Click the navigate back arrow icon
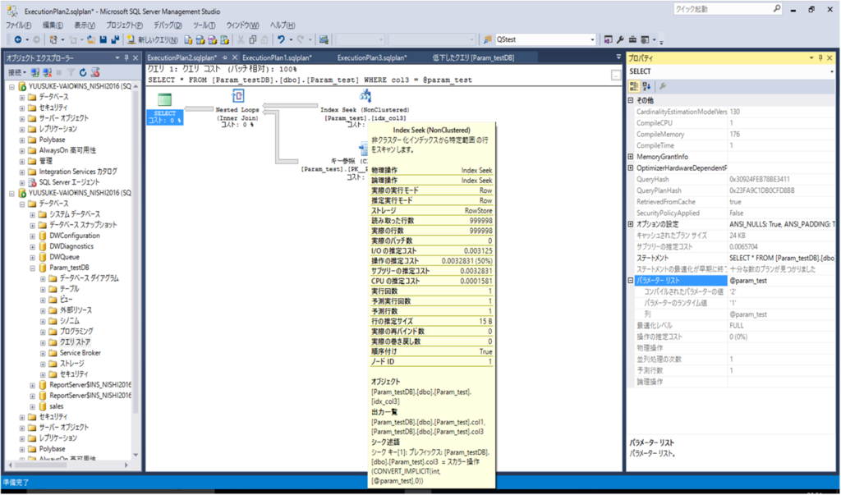 click(18, 39)
